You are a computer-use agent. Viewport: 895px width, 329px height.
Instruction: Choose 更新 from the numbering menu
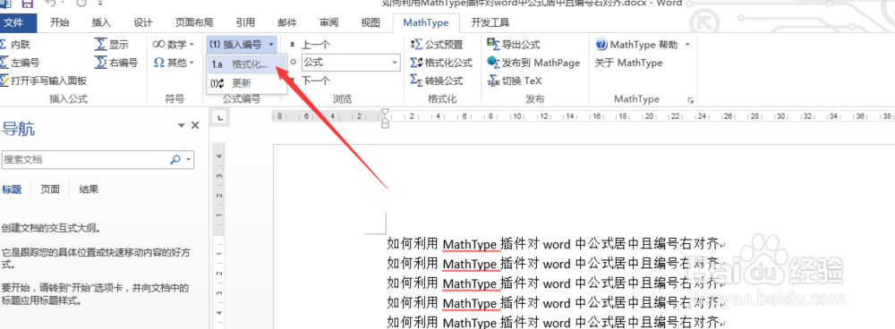pyautogui.click(x=247, y=82)
